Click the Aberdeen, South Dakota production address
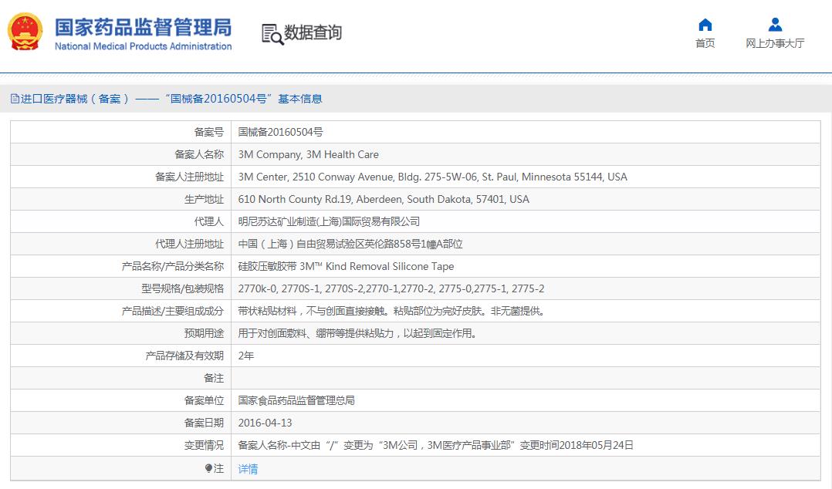 click(x=384, y=199)
